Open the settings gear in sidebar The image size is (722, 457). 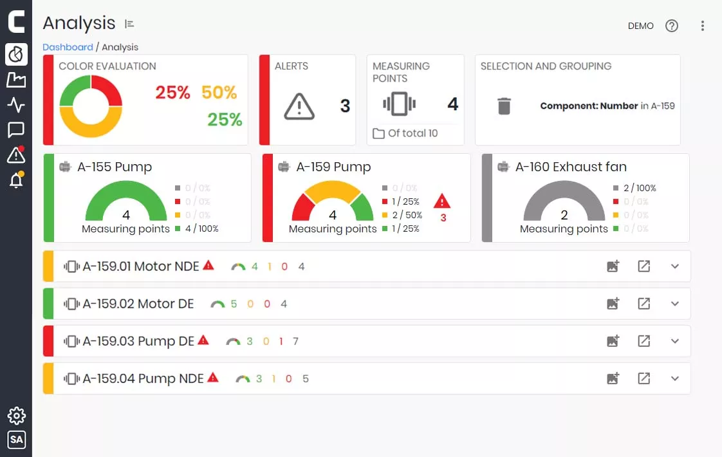tap(16, 416)
